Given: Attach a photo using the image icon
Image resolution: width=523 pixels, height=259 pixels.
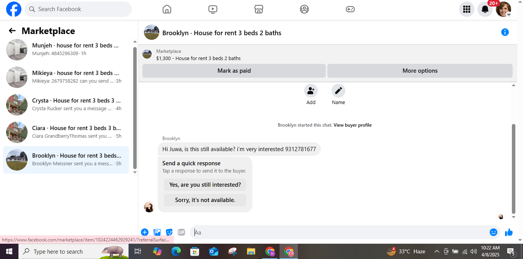Looking at the screenshot, I should (x=157, y=232).
